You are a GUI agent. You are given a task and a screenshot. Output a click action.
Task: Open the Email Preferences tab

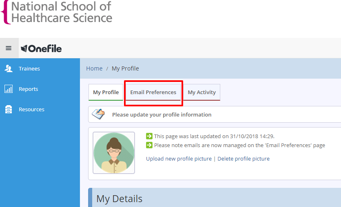pyautogui.click(x=153, y=92)
